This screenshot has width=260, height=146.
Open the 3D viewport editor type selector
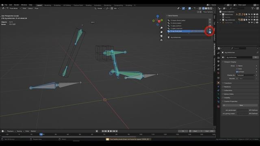[3, 8]
